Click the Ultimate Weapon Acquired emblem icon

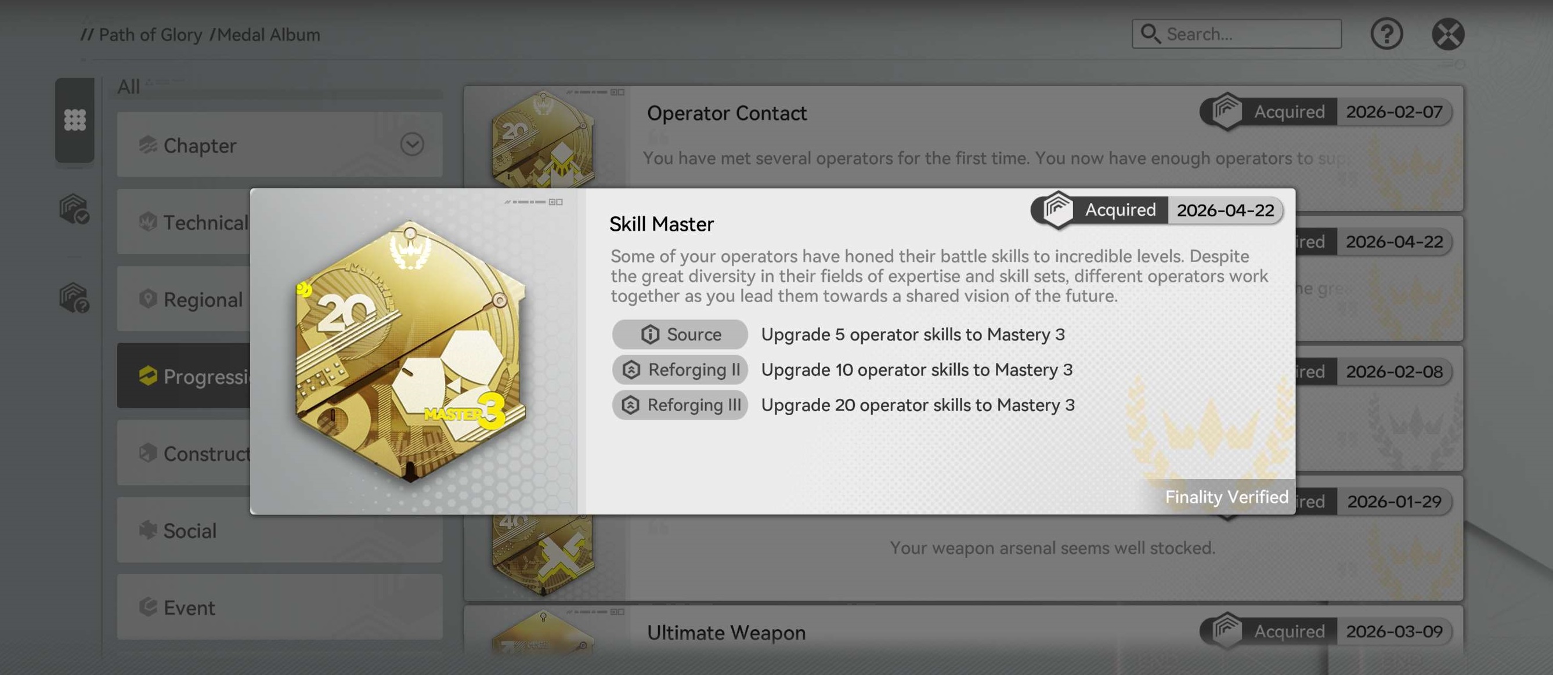pos(1227,630)
